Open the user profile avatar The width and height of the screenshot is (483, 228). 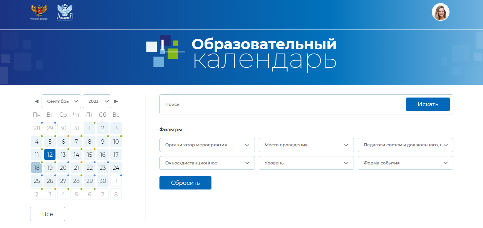tap(440, 12)
